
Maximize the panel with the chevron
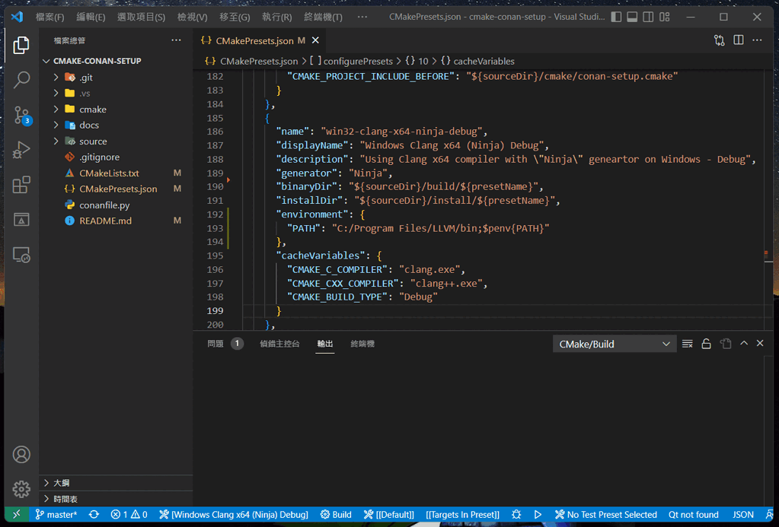(744, 343)
